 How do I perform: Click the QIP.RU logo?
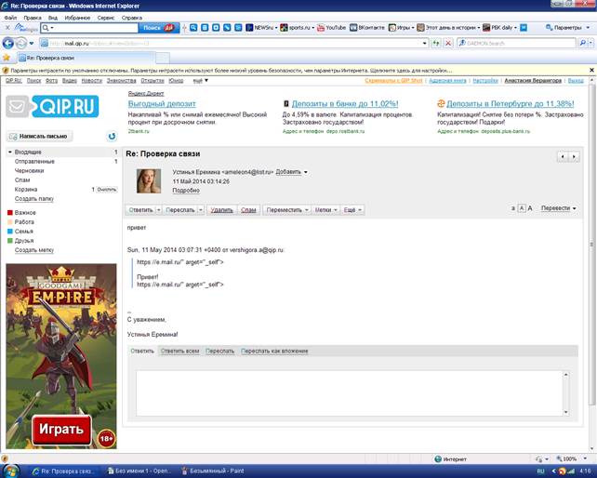pos(53,106)
